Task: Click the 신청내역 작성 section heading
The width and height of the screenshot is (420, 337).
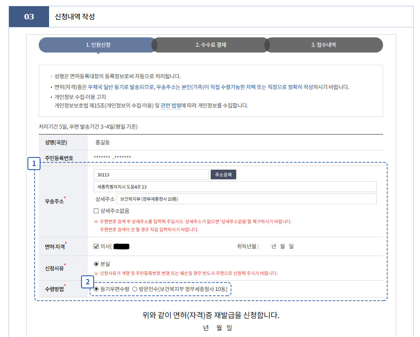Action: coord(75,17)
